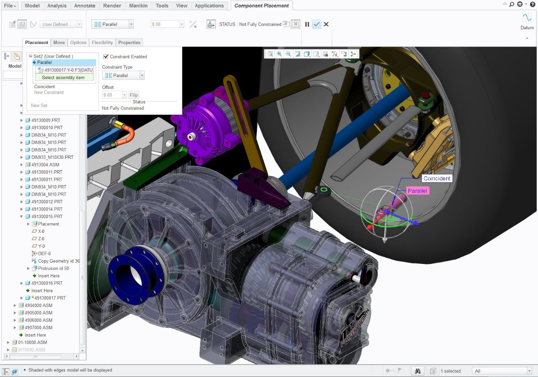Show component in separate window icon
Screen dimensions: 538x377
286,24
